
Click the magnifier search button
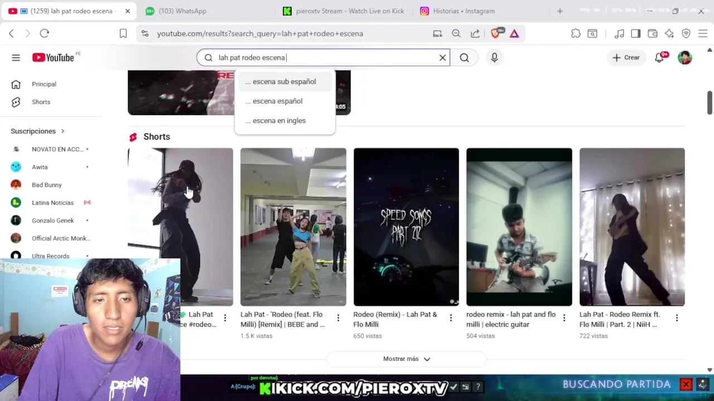click(464, 57)
